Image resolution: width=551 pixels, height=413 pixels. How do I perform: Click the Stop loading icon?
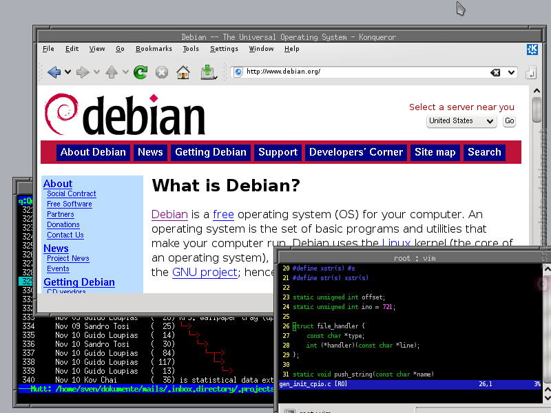click(x=162, y=73)
